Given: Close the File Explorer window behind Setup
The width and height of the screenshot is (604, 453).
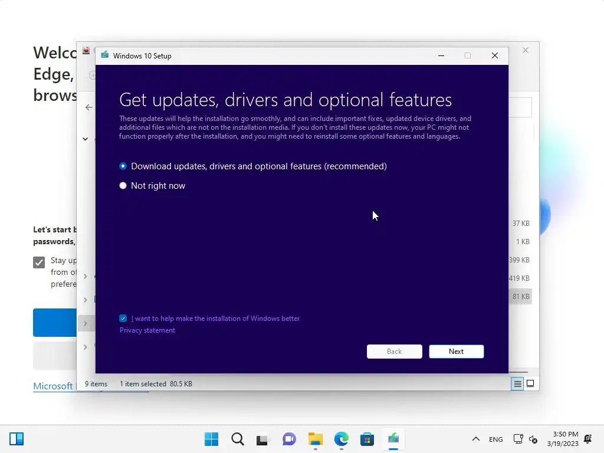Looking at the screenshot, I should click(x=526, y=51).
